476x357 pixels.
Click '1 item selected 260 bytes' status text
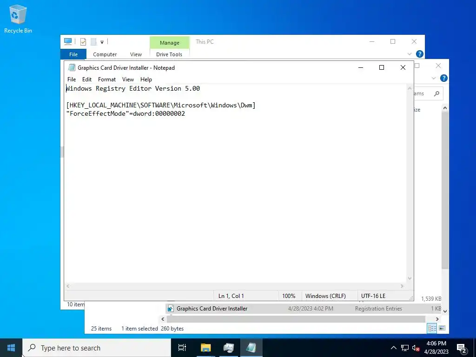click(152, 329)
